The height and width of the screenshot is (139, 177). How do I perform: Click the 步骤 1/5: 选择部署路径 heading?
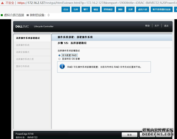tap(72, 43)
